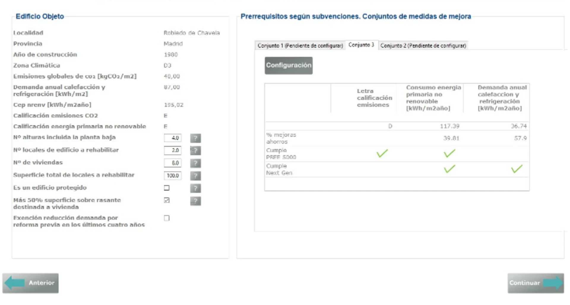Click Superficie total de locales input
Screen dimensions: 570x305
click(x=172, y=176)
